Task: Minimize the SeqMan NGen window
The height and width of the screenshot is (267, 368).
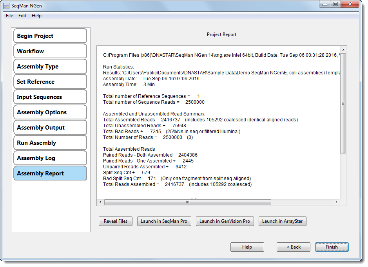Action: tap(325, 4)
